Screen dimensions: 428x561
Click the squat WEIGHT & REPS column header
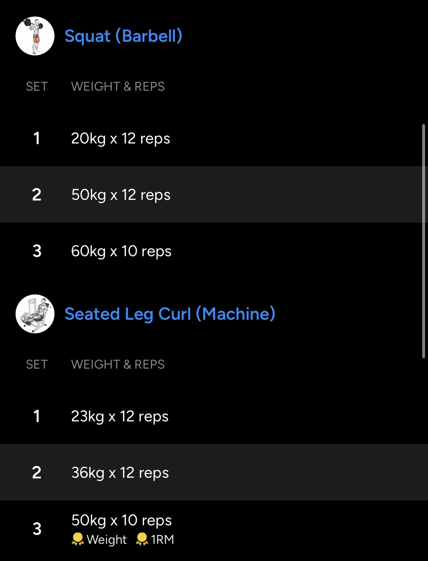(118, 86)
